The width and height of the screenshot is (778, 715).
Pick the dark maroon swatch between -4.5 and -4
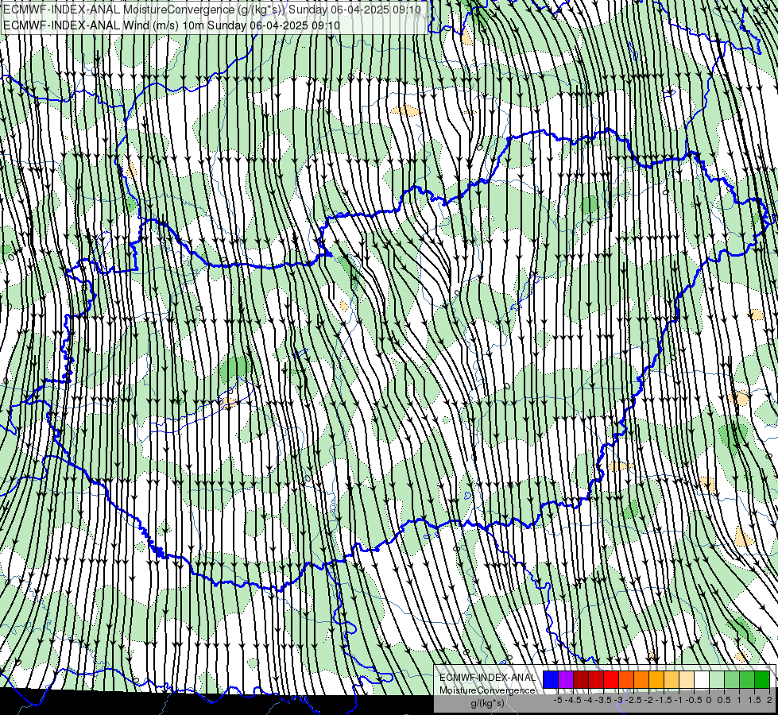tap(581, 679)
